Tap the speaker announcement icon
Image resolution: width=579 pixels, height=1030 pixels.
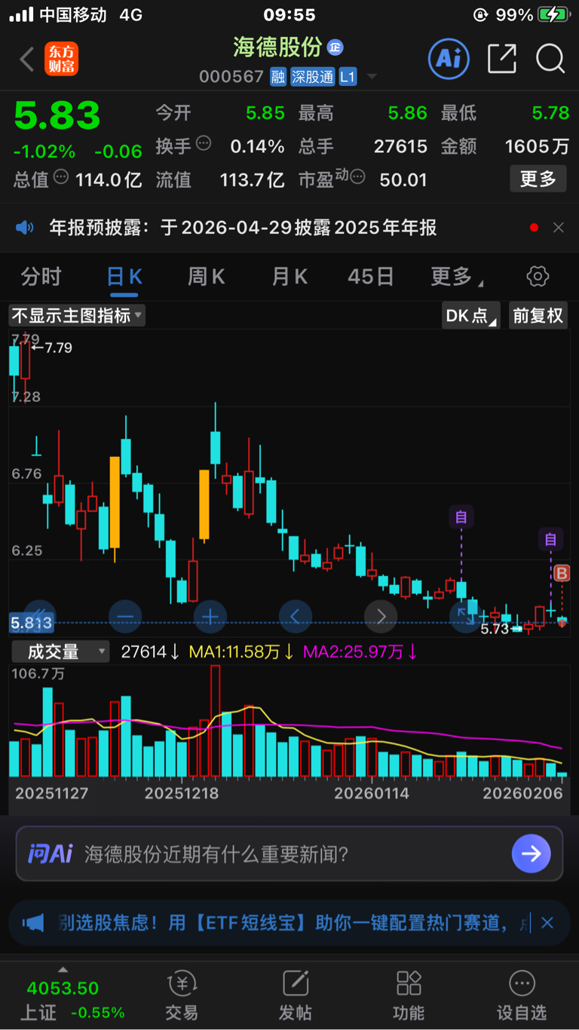click(x=25, y=228)
